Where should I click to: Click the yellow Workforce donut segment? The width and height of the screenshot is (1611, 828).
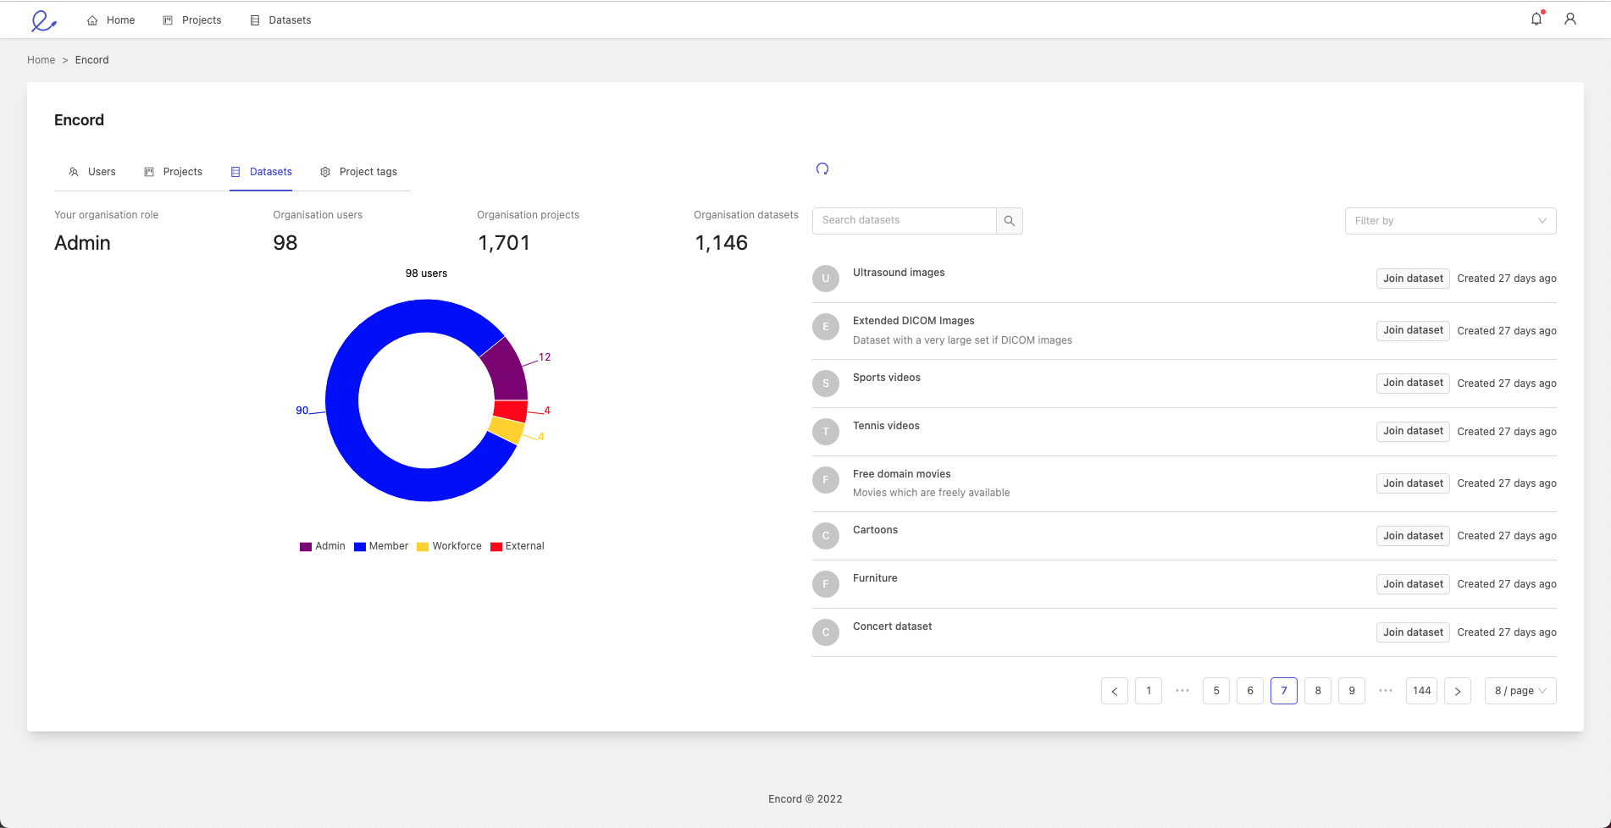coord(507,430)
